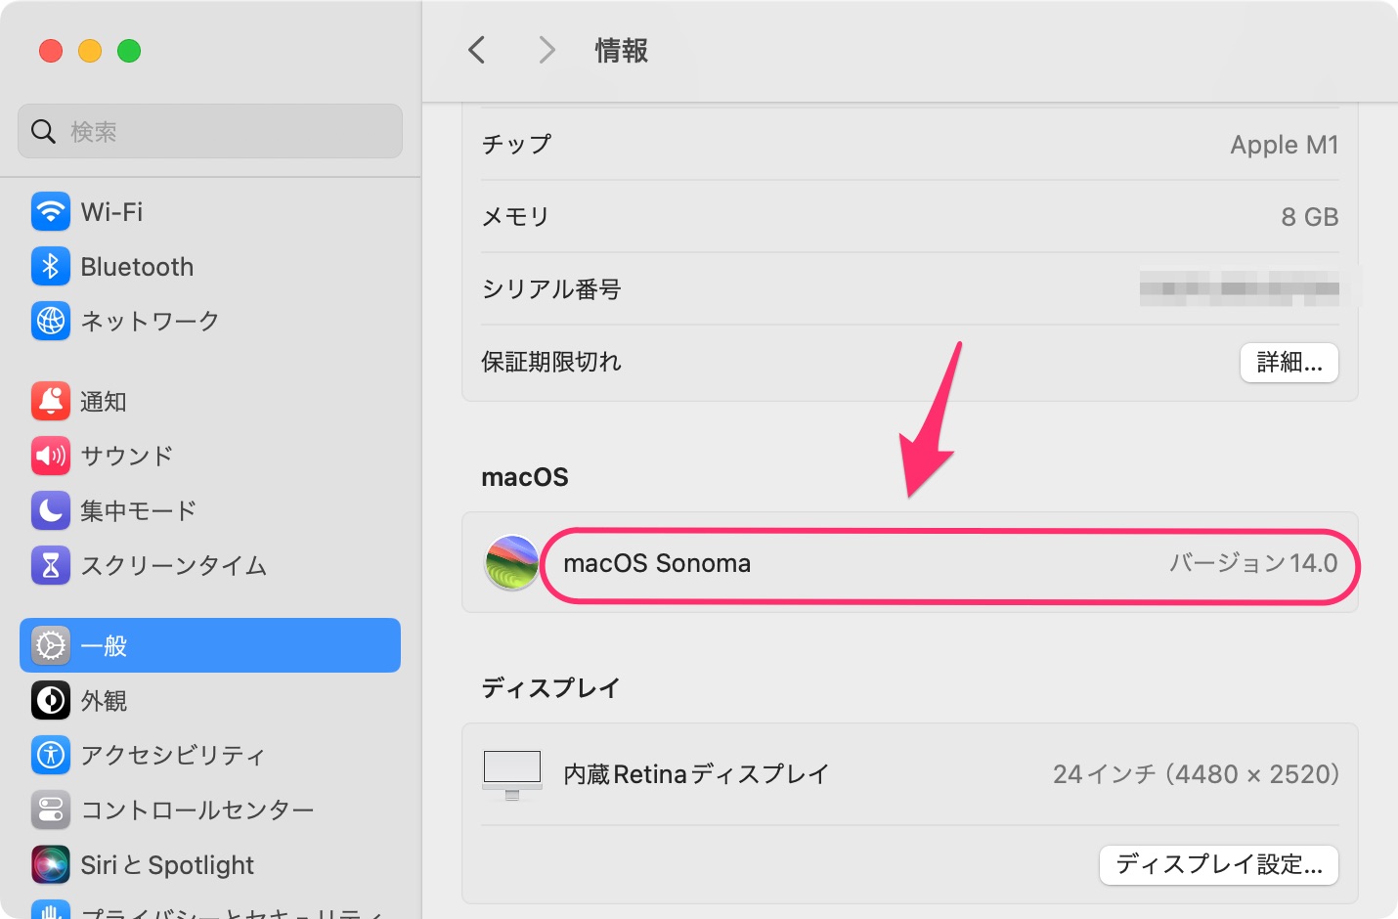The image size is (1398, 919).
Task: Open 集中モード focus settings
Action: click(209, 510)
